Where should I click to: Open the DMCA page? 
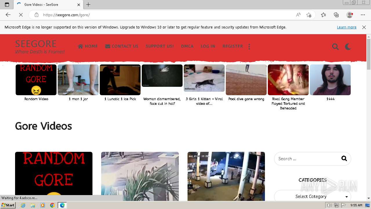(x=187, y=46)
